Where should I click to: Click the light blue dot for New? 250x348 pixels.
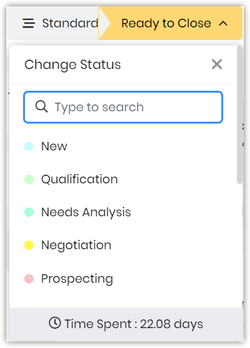pyautogui.click(x=29, y=147)
